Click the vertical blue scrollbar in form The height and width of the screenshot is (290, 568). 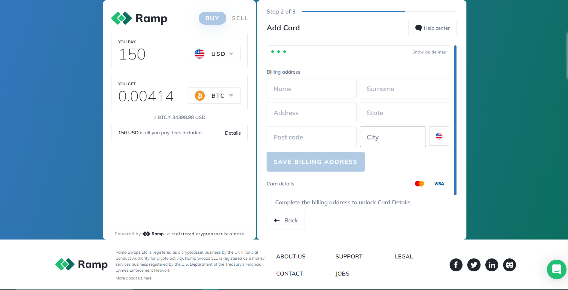(455, 120)
